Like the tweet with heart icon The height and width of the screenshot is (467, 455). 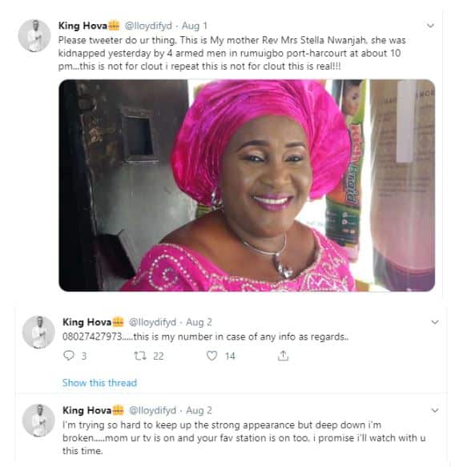[211, 356]
